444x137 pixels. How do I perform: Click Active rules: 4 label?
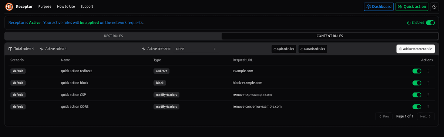(53, 49)
